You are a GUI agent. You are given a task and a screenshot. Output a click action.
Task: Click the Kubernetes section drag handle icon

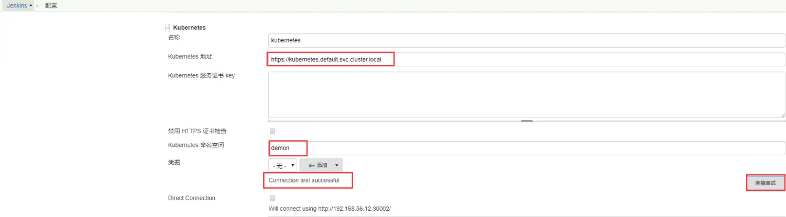tap(168, 28)
